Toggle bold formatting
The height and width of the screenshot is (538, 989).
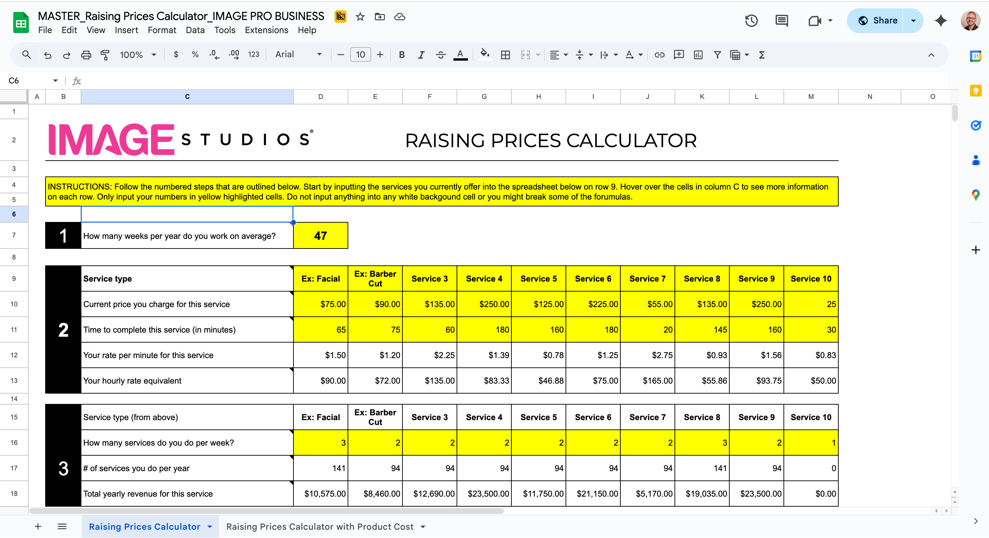pyautogui.click(x=402, y=55)
